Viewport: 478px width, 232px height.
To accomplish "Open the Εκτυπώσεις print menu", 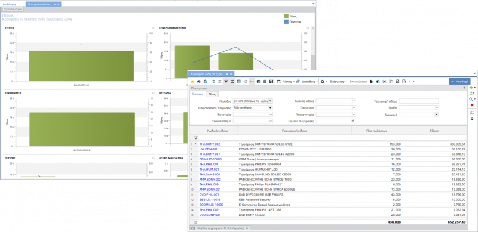I will coord(358,82).
